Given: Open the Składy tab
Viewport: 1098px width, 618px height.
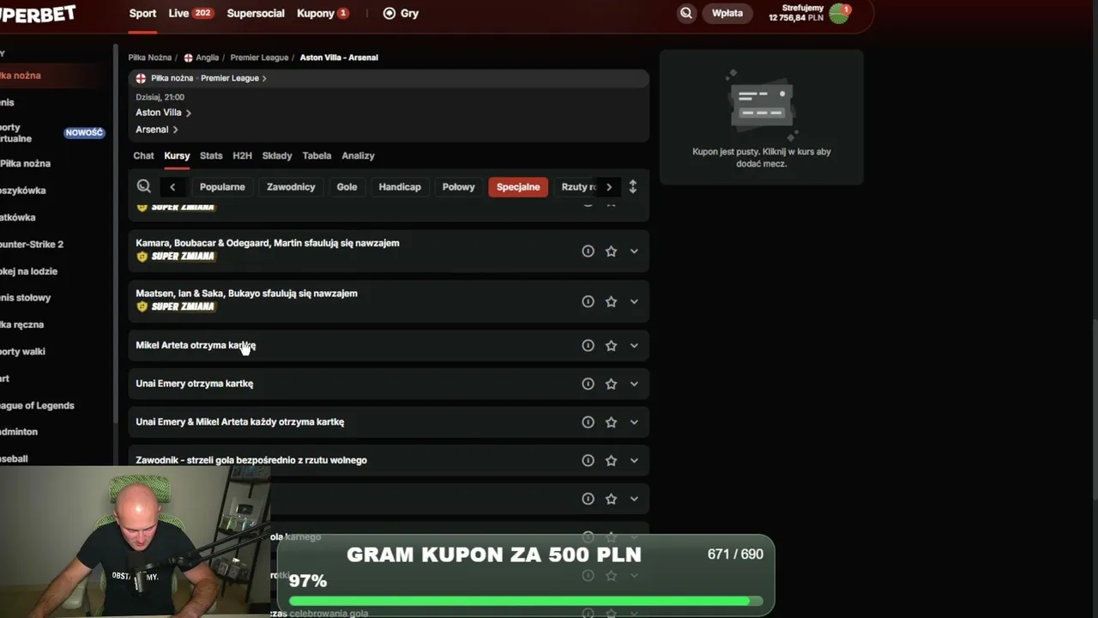Looking at the screenshot, I should point(277,155).
